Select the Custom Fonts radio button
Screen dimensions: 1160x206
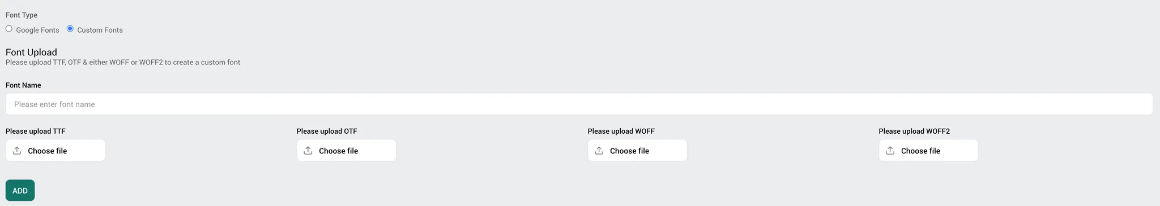click(70, 29)
